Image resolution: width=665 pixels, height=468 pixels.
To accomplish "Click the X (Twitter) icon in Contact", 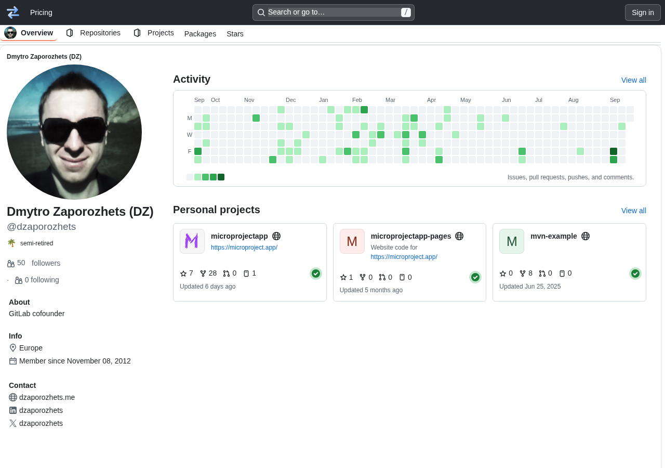I will click(13, 423).
